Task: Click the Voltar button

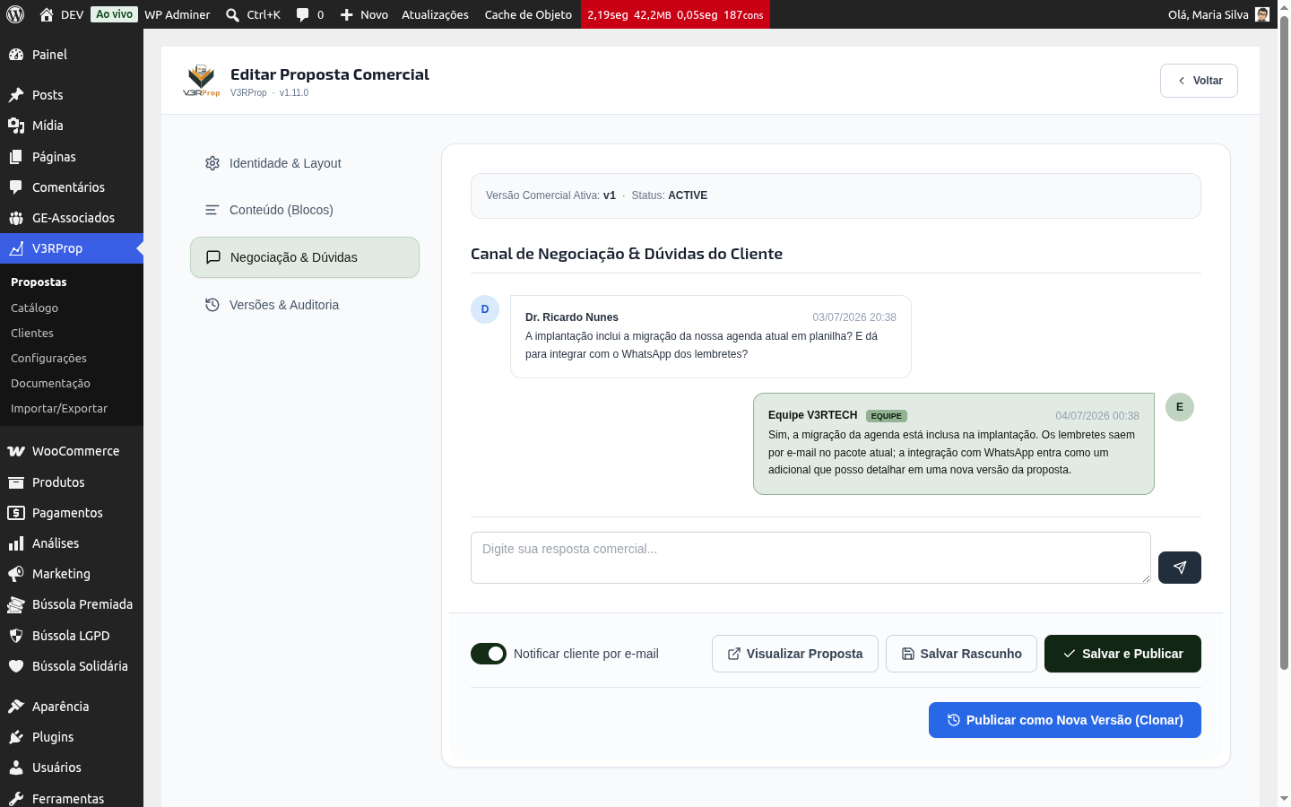Action: (1199, 81)
